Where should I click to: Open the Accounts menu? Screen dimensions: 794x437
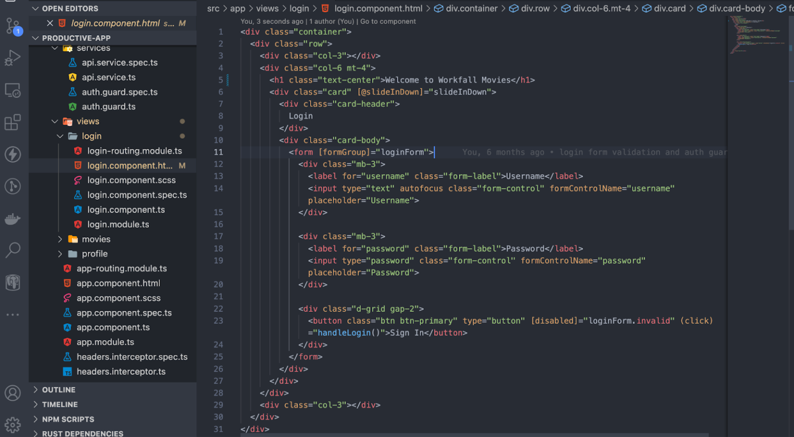click(13, 393)
